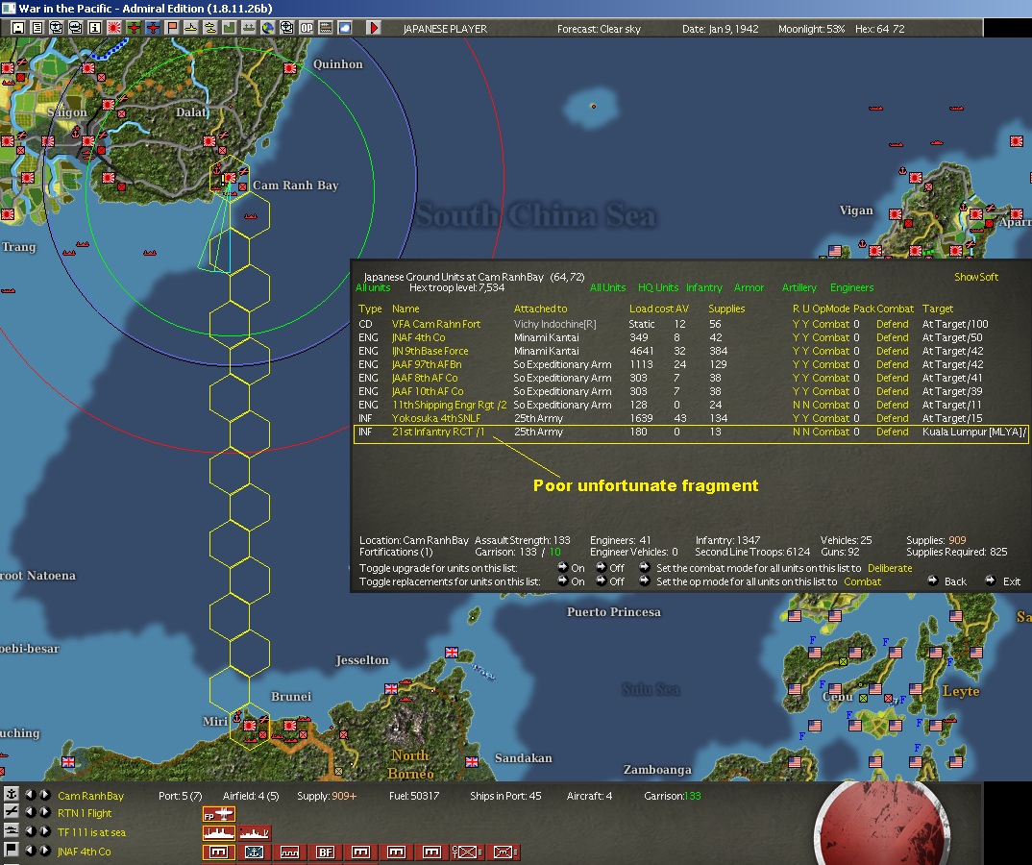Select the BF base force unit icon
This screenshot has height=865, width=1032.
point(325,853)
